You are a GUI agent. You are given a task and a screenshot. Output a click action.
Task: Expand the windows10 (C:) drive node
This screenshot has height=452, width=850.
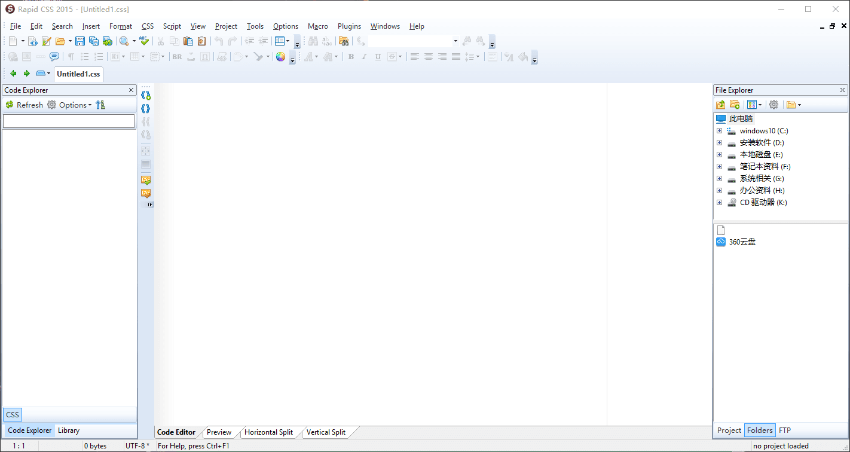[720, 130]
